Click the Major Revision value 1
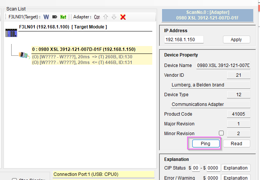This screenshot has height=180, width=260. point(238,124)
